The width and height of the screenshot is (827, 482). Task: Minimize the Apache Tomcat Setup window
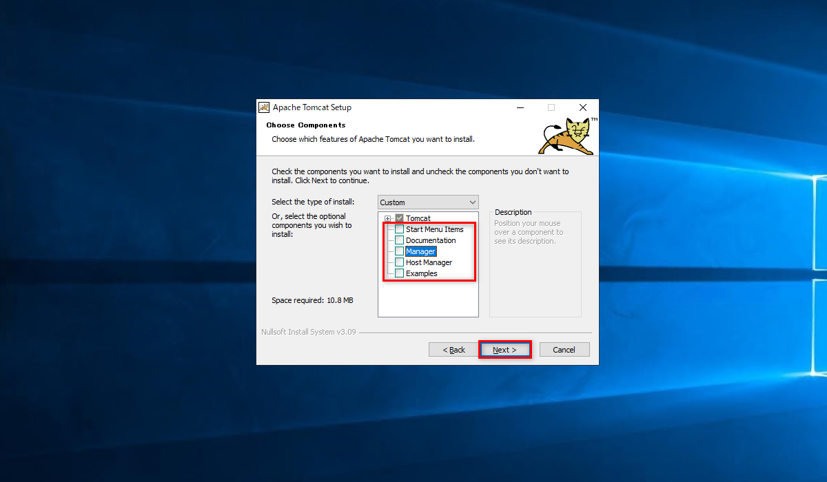click(x=520, y=107)
